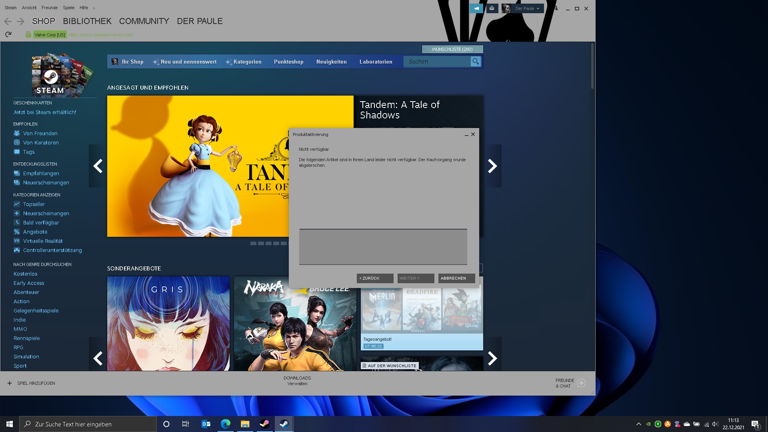The height and width of the screenshot is (432, 768).
Task: Open the Hilfe menu
Action: pyautogui.click(x=84, y=8)
